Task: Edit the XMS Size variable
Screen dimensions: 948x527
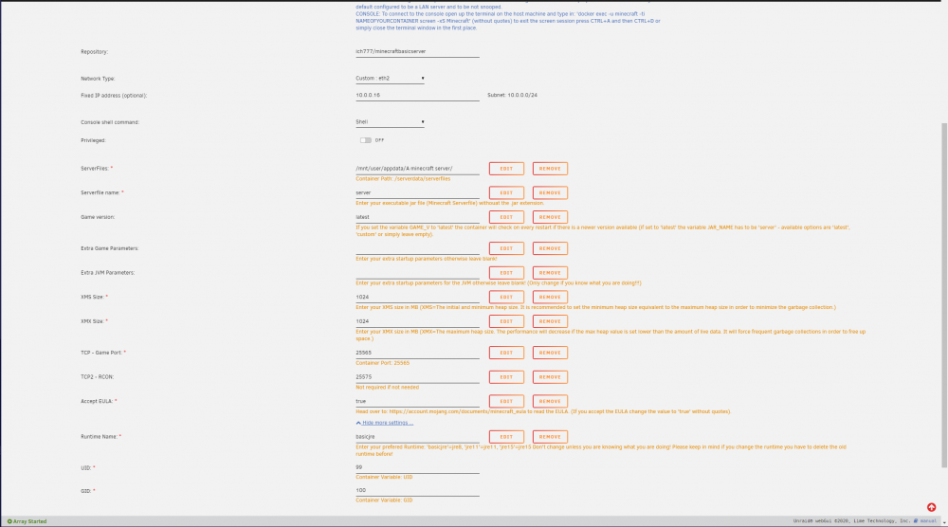Action: (x=506, y=297)
